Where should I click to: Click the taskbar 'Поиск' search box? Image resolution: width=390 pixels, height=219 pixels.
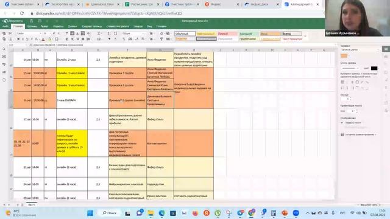pyautogui.click(x=110, y=213)
